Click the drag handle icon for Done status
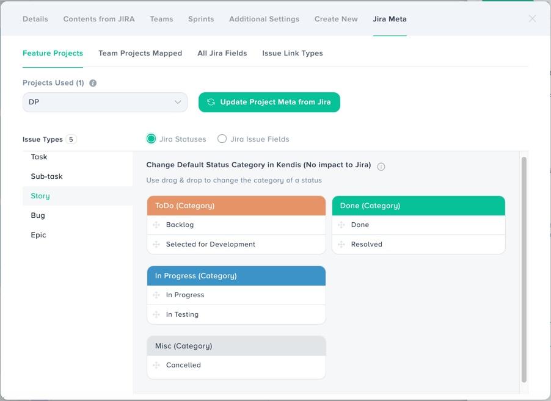The image size is (551, 401). pos(341,225)
